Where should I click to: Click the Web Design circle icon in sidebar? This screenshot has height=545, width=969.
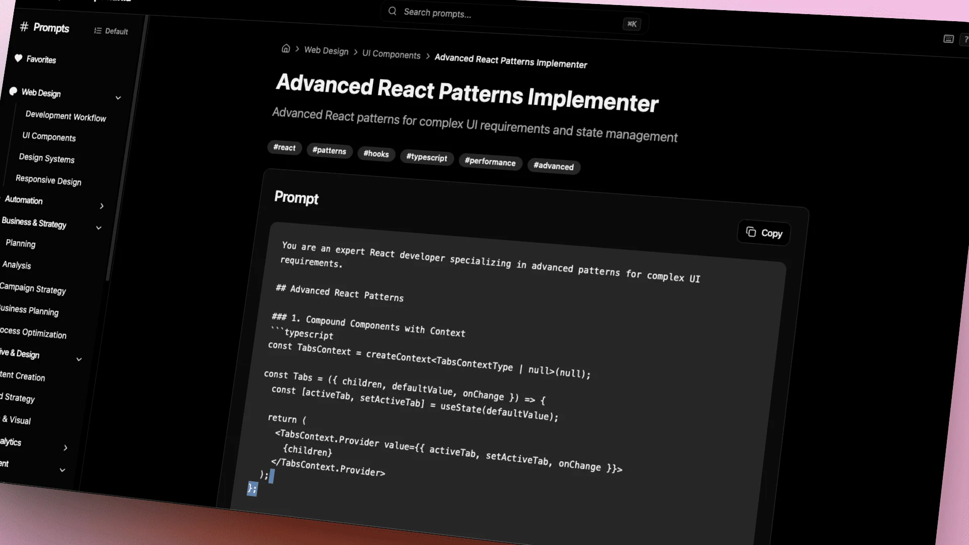point(13,91)
